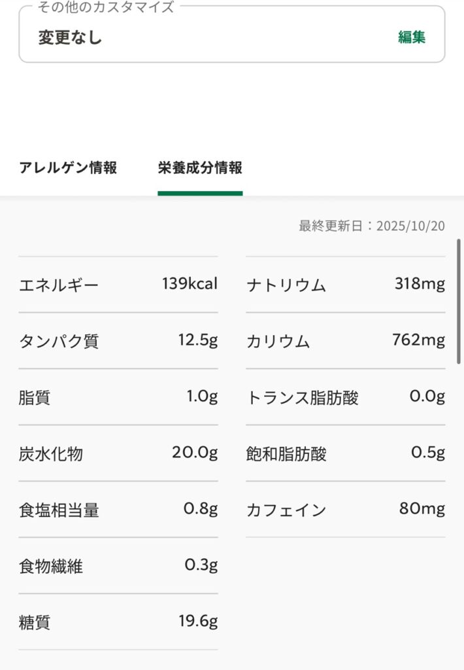The height and width of the screenshot is (670, 464).
Task: Tap the 編集 link to edit customizations
Action: 412,37
